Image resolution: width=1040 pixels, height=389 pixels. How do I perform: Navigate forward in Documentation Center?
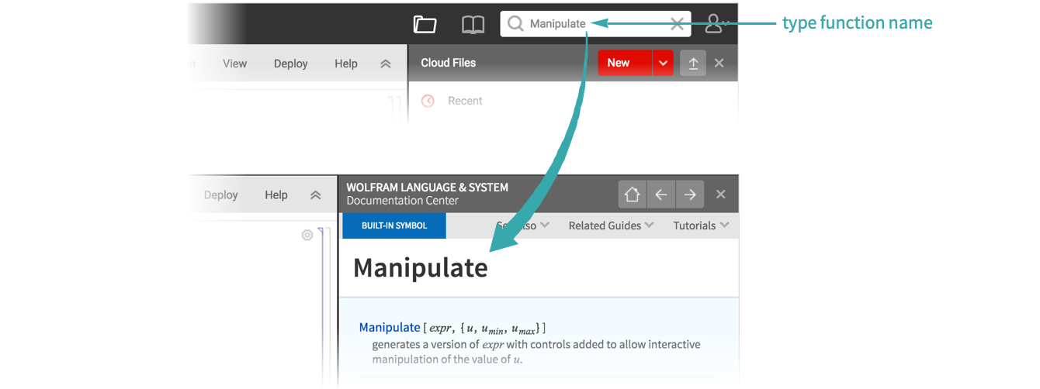click(x=690, y=194)
